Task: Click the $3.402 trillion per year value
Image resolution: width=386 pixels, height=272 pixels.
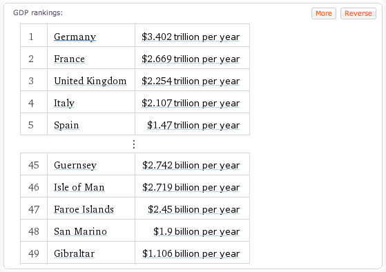Action: [191, 37]
